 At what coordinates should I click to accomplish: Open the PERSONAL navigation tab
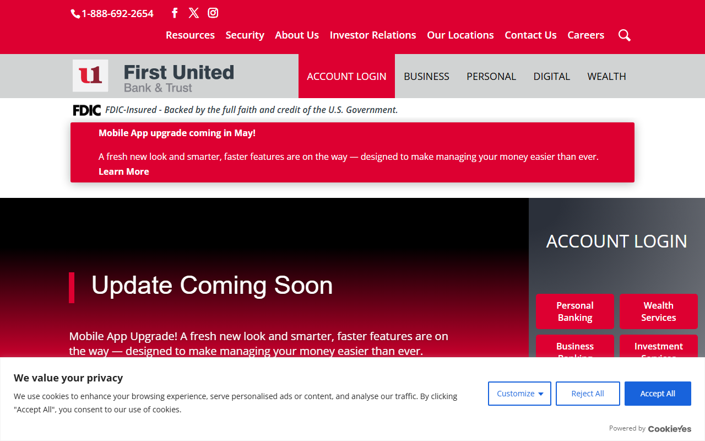[x=491, y=76]
